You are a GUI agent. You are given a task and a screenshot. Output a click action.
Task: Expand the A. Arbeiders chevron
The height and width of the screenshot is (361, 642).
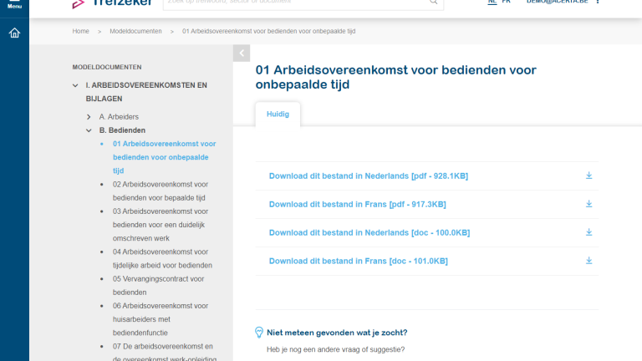tap(89, 117)
